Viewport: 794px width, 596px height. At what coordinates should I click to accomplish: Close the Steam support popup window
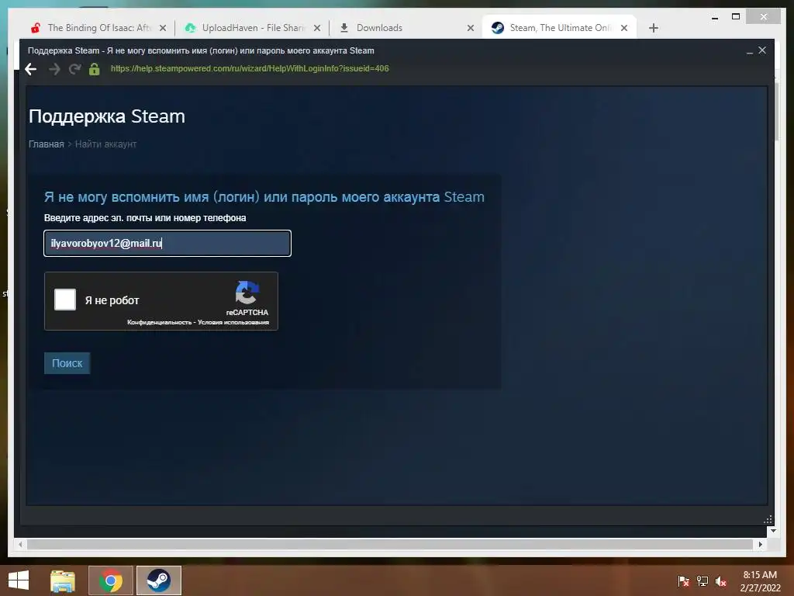(762, 50)
